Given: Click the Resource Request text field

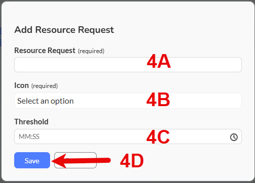Looking at the screenshot, I should tap(128, 65).
